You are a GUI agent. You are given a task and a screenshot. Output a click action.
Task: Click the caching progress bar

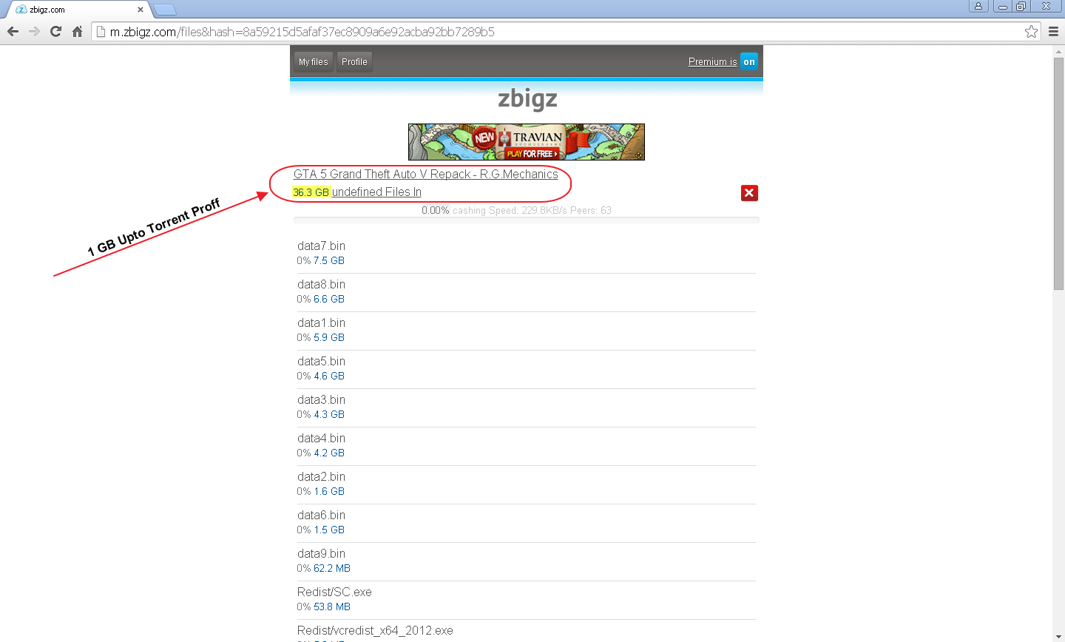pyautogui.click(x=527, y=220)
